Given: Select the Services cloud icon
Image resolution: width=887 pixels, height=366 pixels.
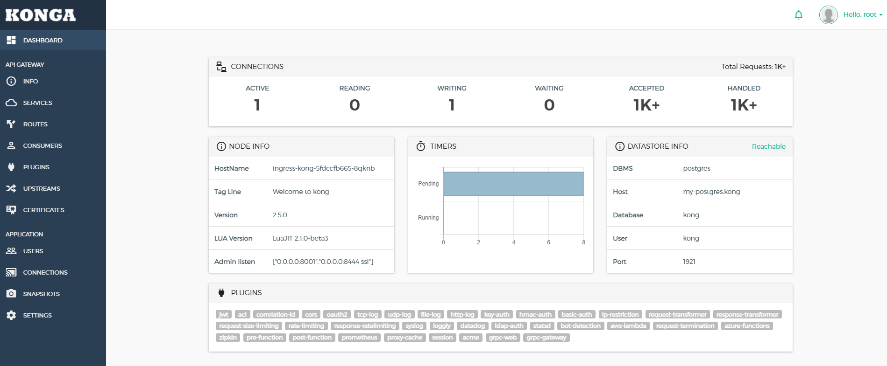Looking at the screenshot, I should tap(11, 103).
